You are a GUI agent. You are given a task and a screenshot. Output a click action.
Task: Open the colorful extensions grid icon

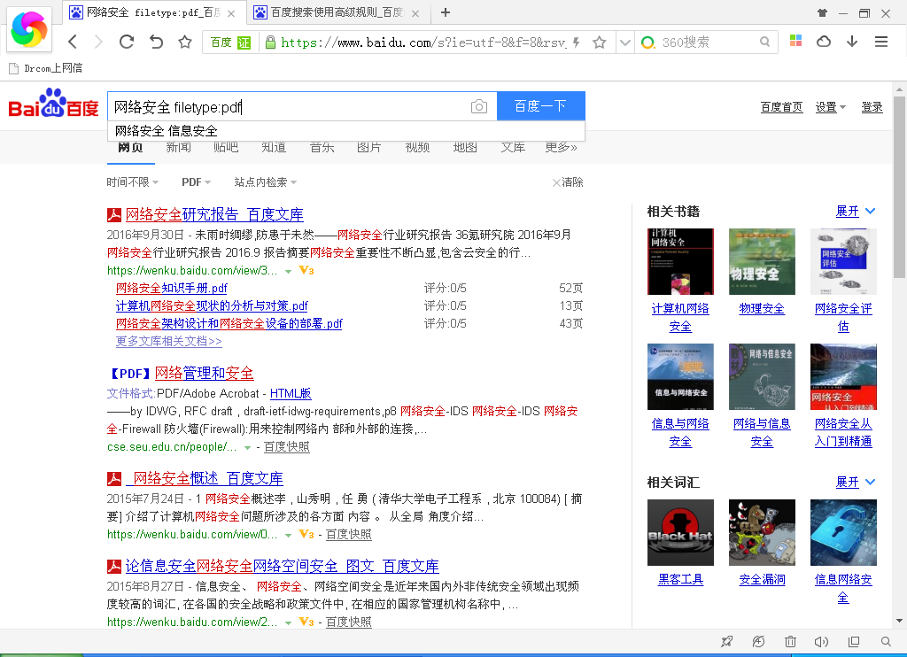pyautogui.click(x=796, y=41)
